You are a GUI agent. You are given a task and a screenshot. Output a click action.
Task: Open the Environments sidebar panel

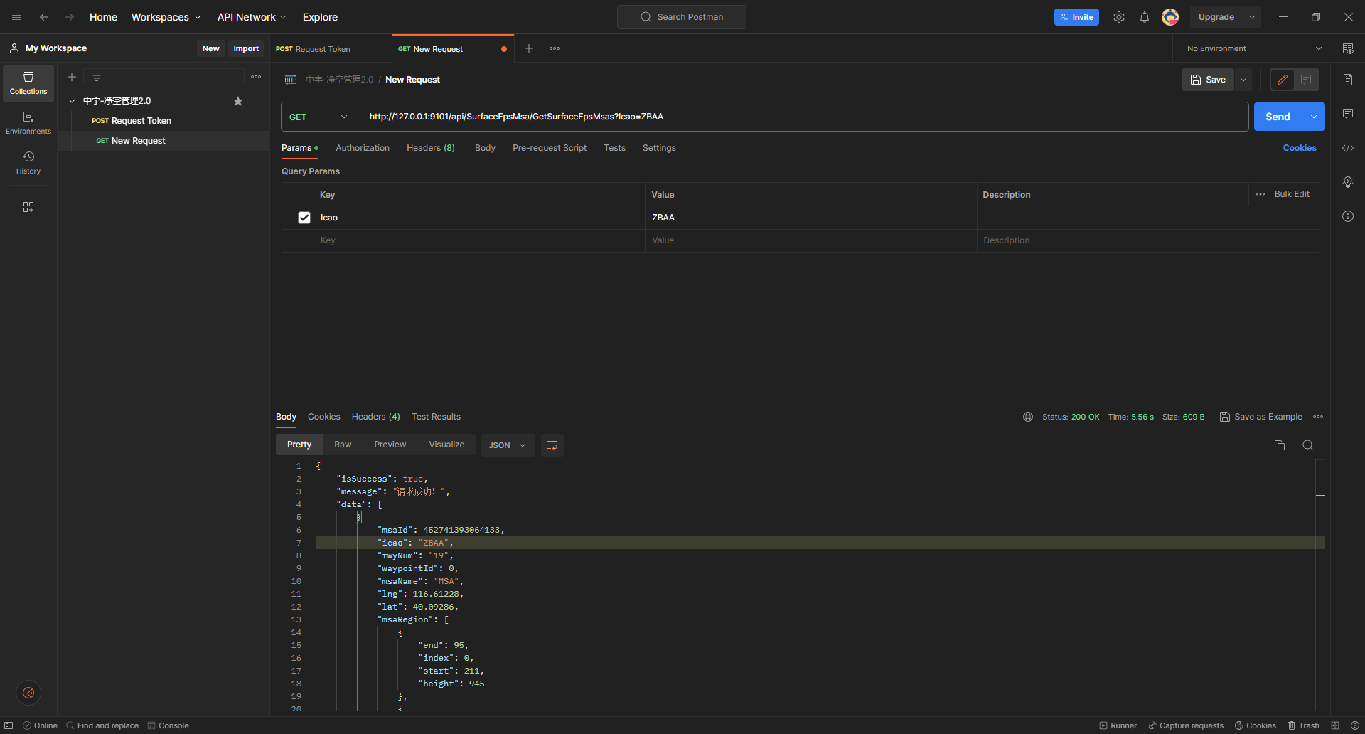pos(28,123)
